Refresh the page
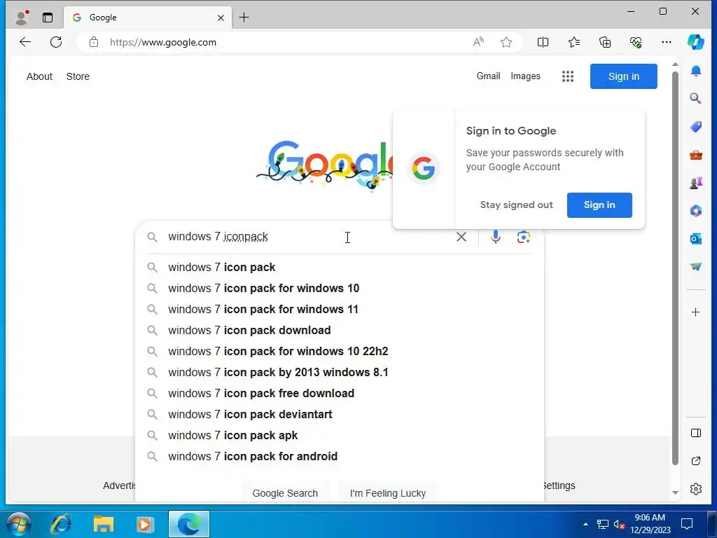This screenshot has width=717, height=538. (x=56, y=42)
